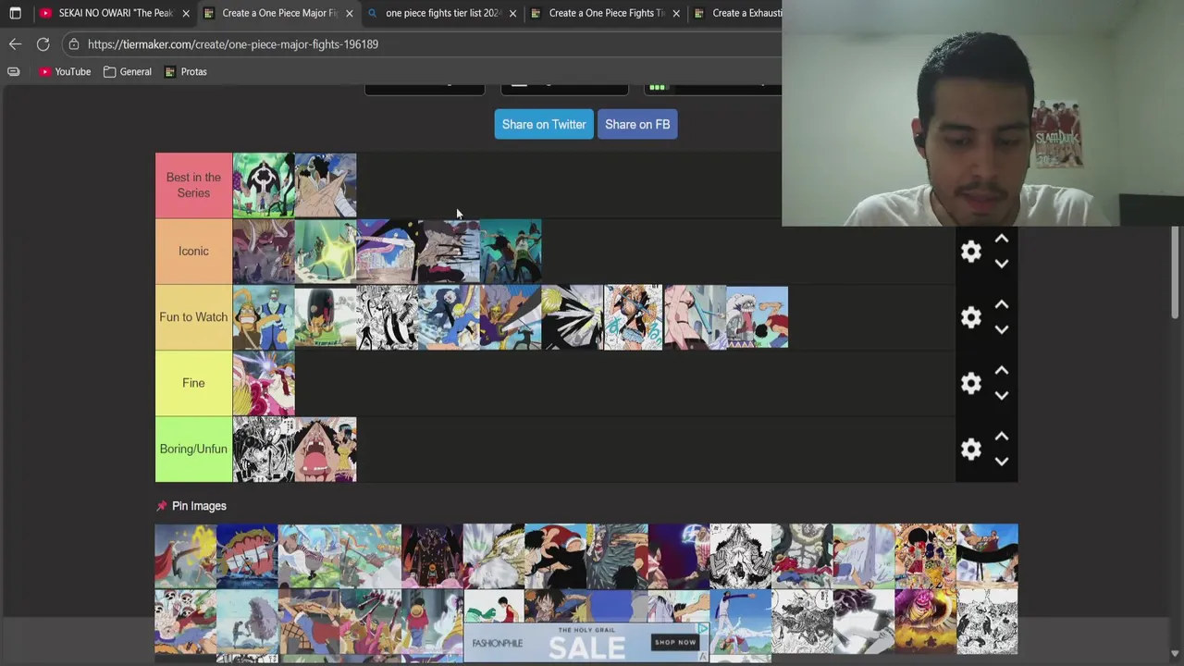Move Boring/Unfun tier down
The height and width of the screenshot is (666, 1184).
click(1002, 461)
